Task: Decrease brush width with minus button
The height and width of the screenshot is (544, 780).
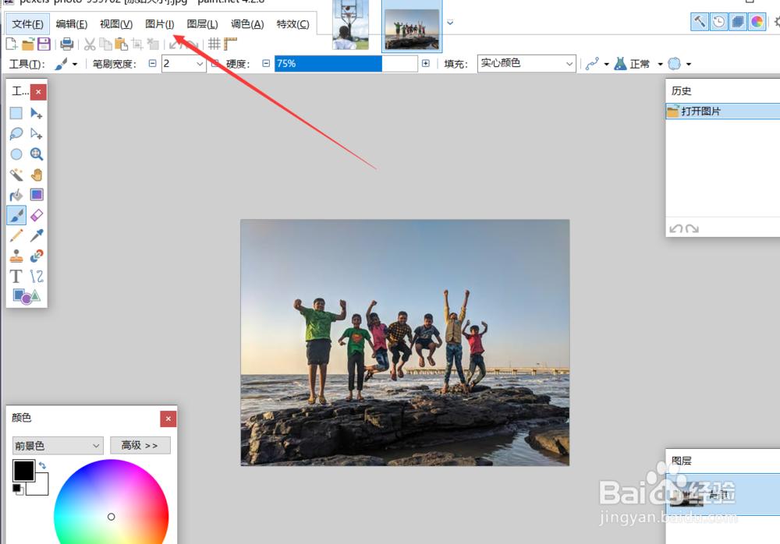Action: (x=153, y=63)
